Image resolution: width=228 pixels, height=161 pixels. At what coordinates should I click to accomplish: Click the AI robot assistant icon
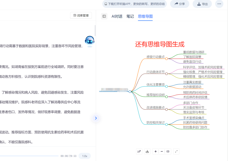pyautogui.click(x=89, y=41)
